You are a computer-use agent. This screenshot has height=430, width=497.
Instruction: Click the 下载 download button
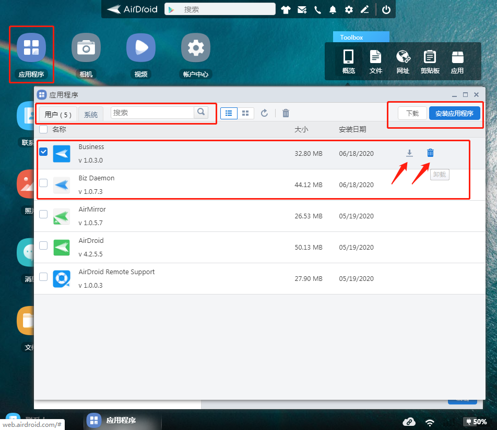pyautogui.click(x=412, y=113)
